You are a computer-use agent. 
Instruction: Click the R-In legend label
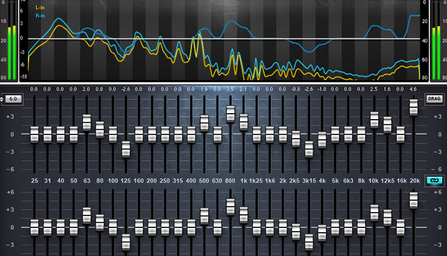click(x=41, y=15)
